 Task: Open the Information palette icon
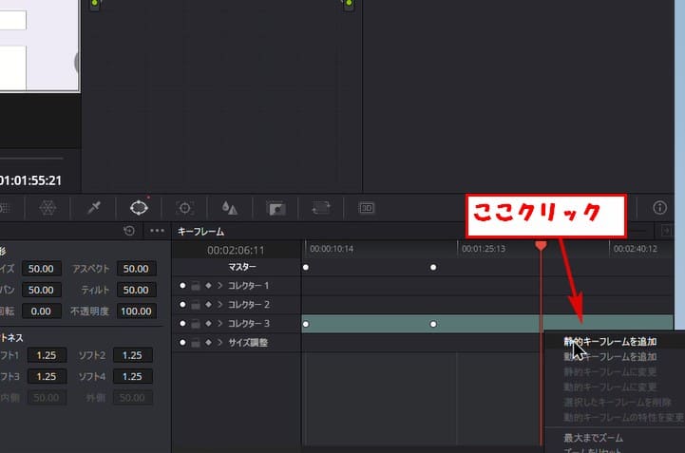tap(660, 207)
